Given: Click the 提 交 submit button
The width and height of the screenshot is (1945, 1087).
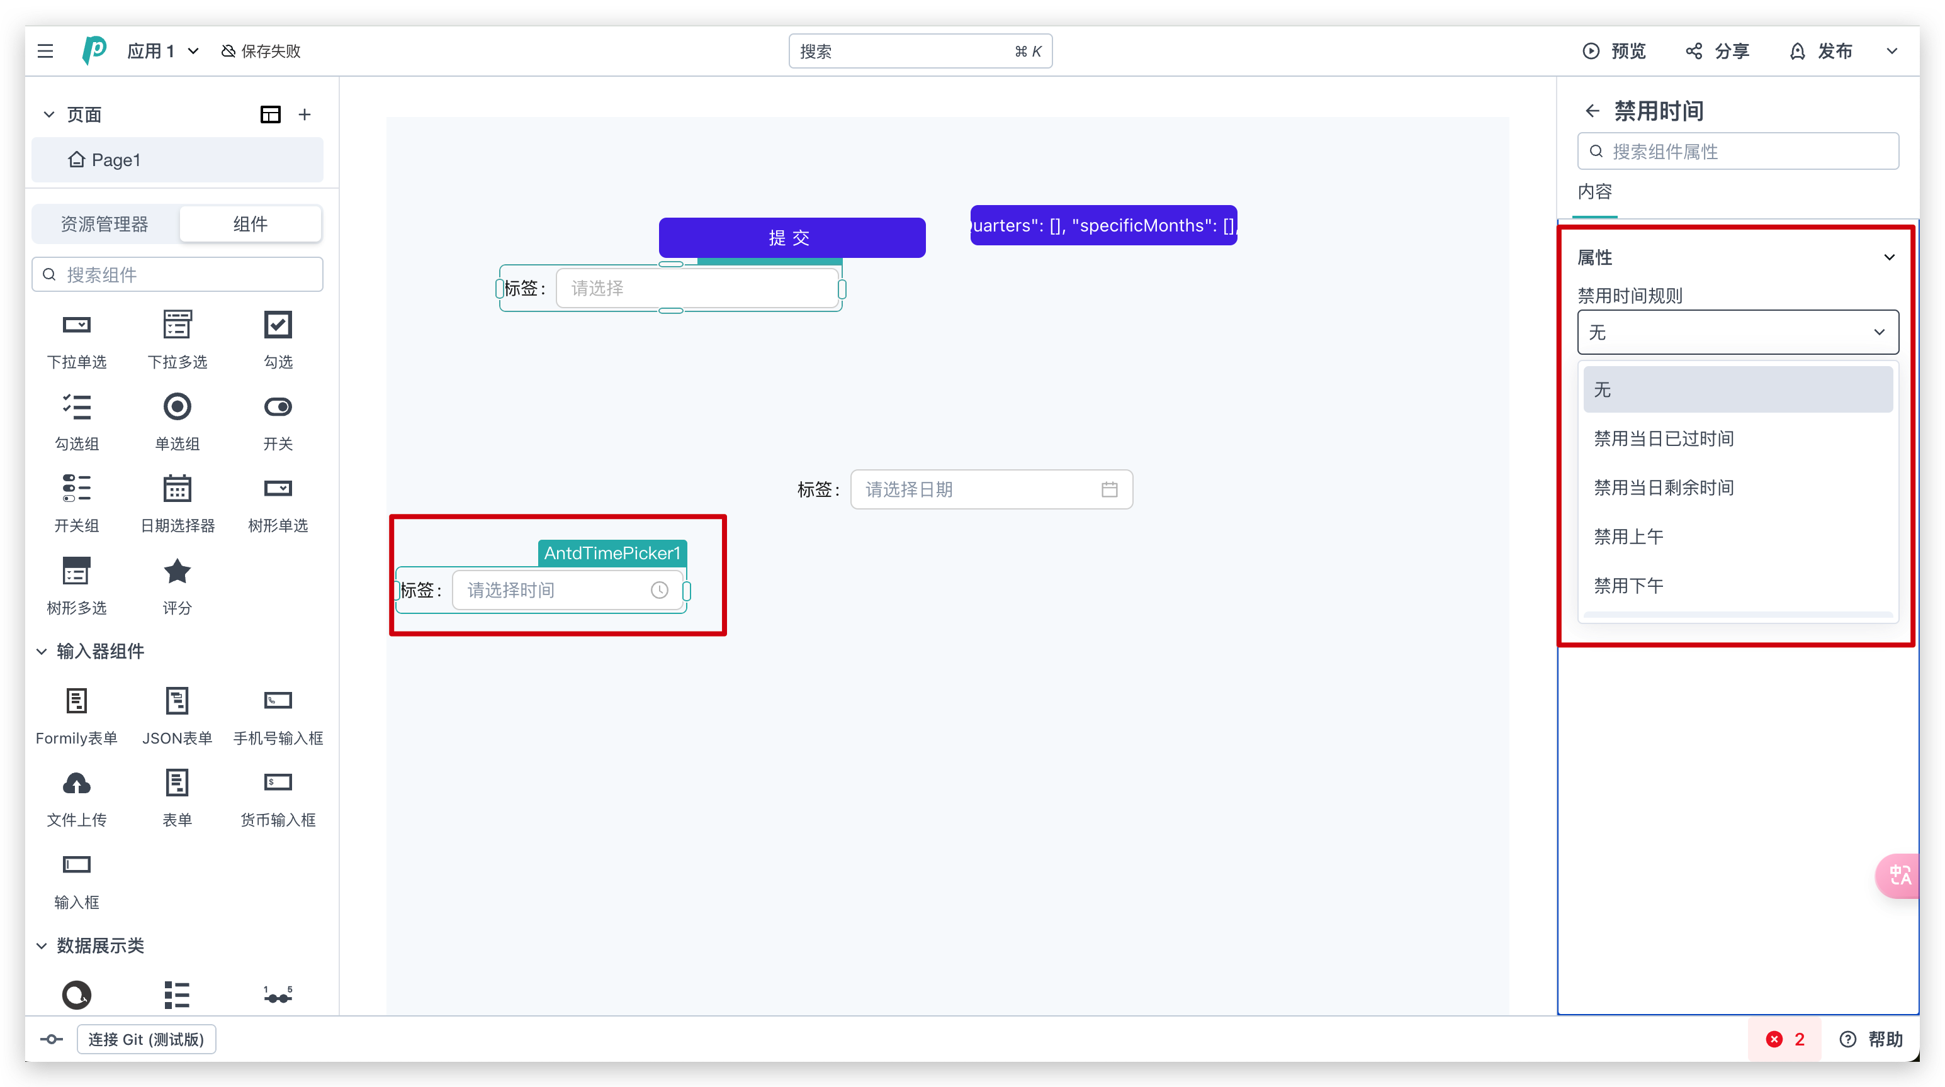Looking at the screenshot, I should tap(791, 238).
